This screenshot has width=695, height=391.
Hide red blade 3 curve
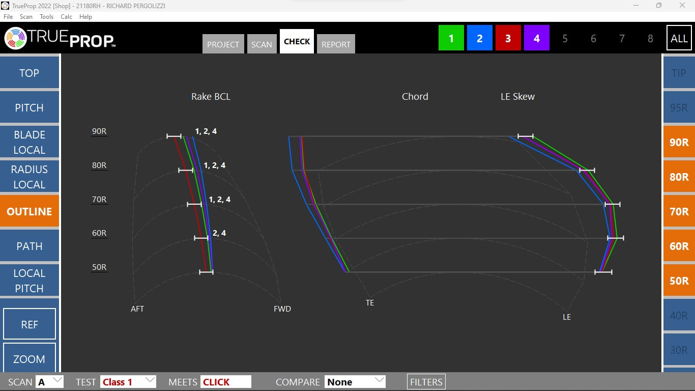(x=508, y=38)
